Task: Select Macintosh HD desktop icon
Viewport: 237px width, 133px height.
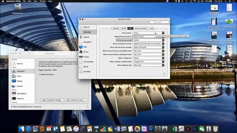Action: [18, 9]
